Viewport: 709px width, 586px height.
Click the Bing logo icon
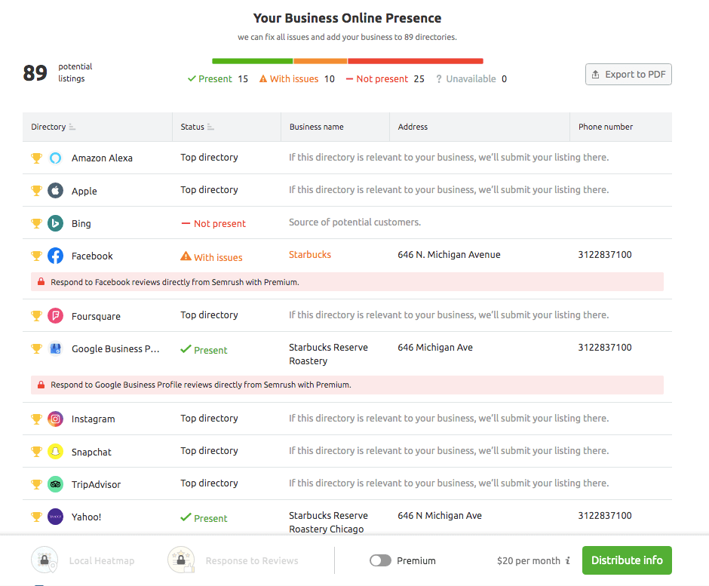point(55,223)
